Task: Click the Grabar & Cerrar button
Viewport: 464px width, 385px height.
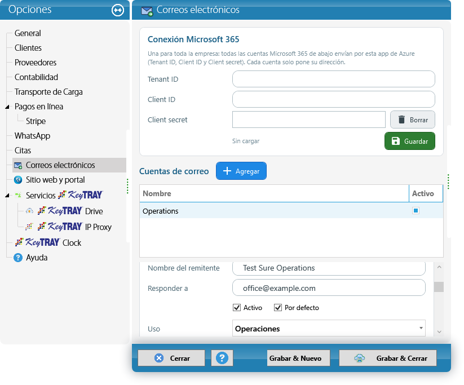Action: pos(388,358)
